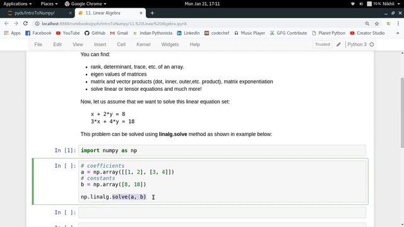Click the "# constants" comment line
The image size is (404, 227).
point(98,178)
